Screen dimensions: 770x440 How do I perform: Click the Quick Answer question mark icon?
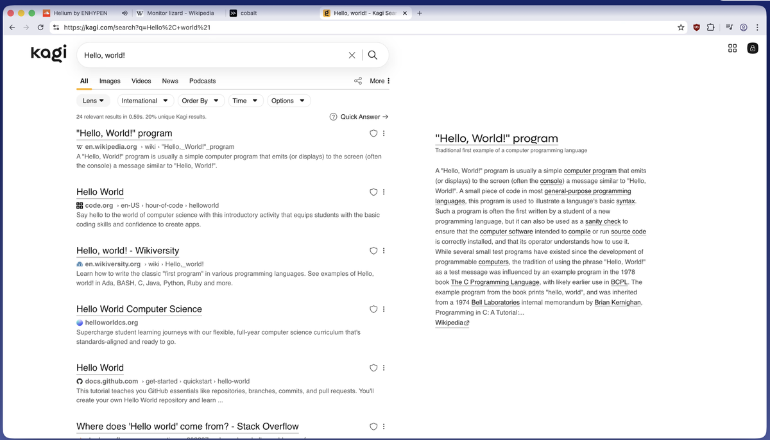333,117
